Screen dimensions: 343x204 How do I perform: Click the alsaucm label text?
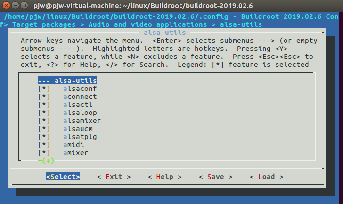tap(78, 129)
